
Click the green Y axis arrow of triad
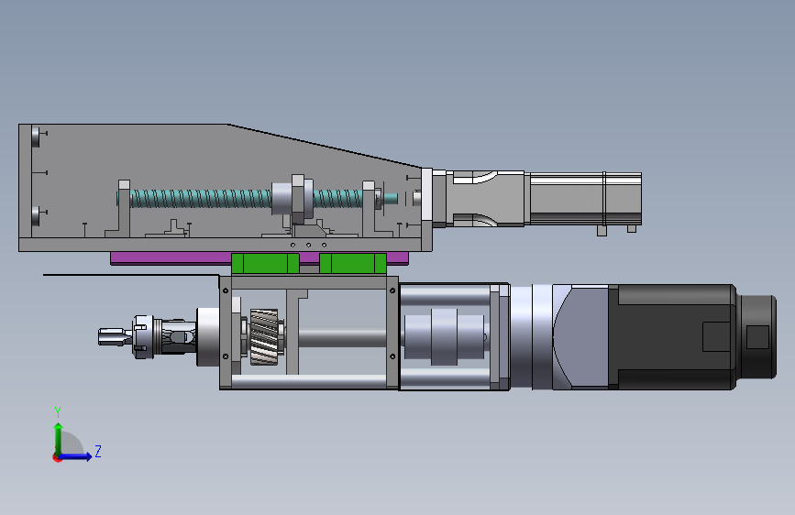pos(59,438)
